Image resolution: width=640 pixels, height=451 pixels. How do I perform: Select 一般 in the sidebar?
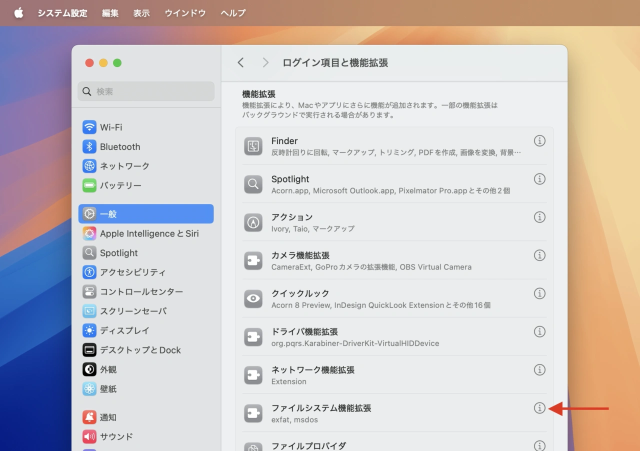click(145, 214)
